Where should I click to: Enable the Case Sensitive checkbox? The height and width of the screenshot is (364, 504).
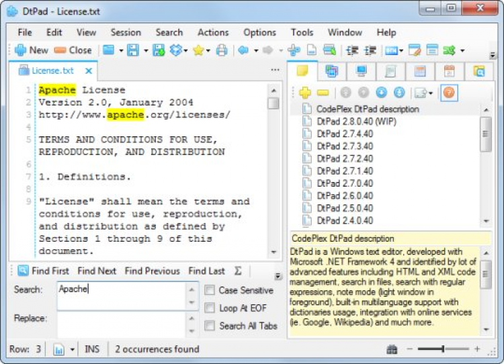click(x=210, y=290)
